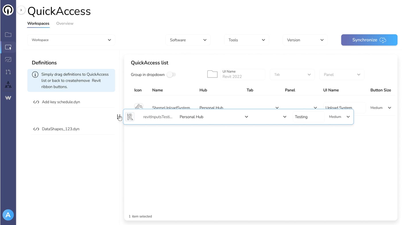Click the Synchronize button
The height and width of the screenshot is (225, 402).
point(369,40)
